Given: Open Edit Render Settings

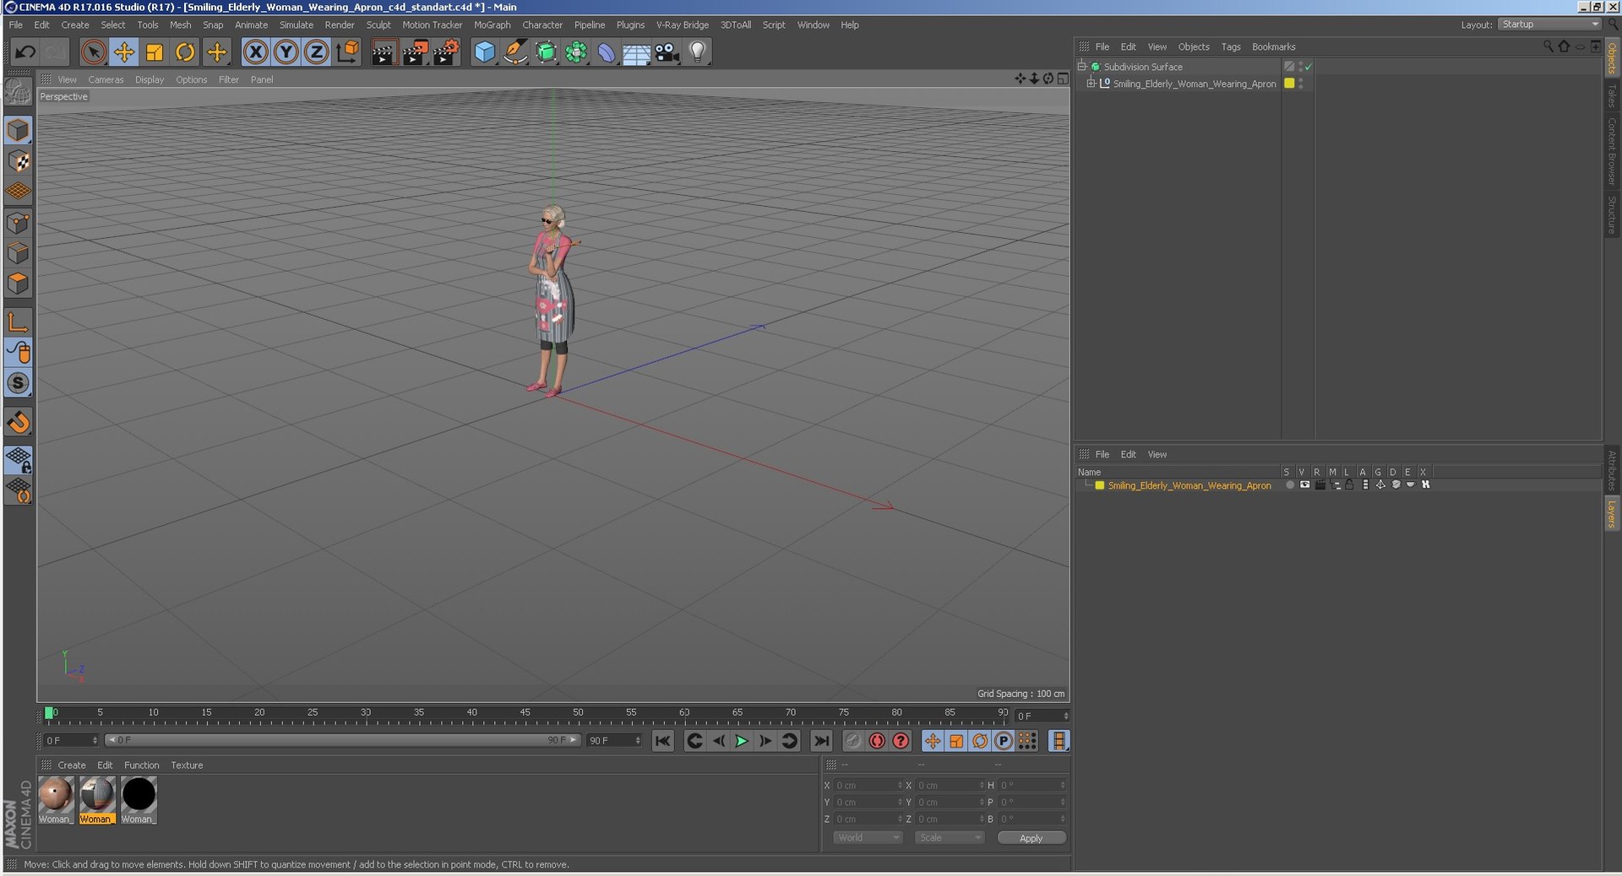Looking at the screenshot, I should (446, 52).
